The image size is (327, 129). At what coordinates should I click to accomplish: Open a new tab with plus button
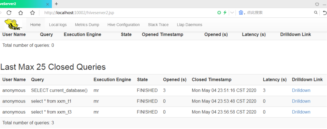tap(56, 4)
